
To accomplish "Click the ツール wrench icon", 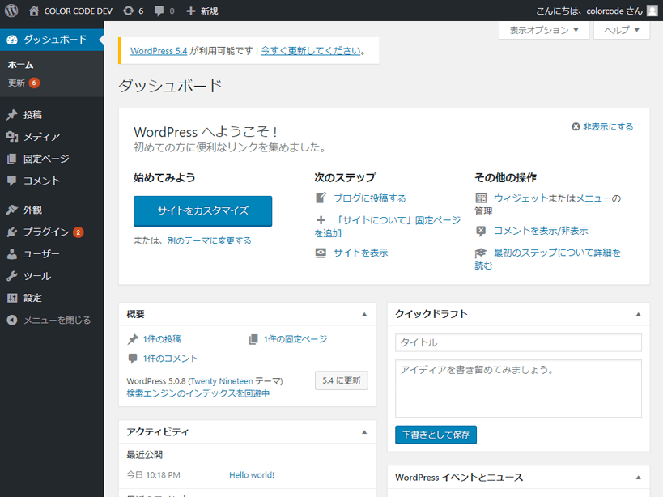I will tap(12, 276).
